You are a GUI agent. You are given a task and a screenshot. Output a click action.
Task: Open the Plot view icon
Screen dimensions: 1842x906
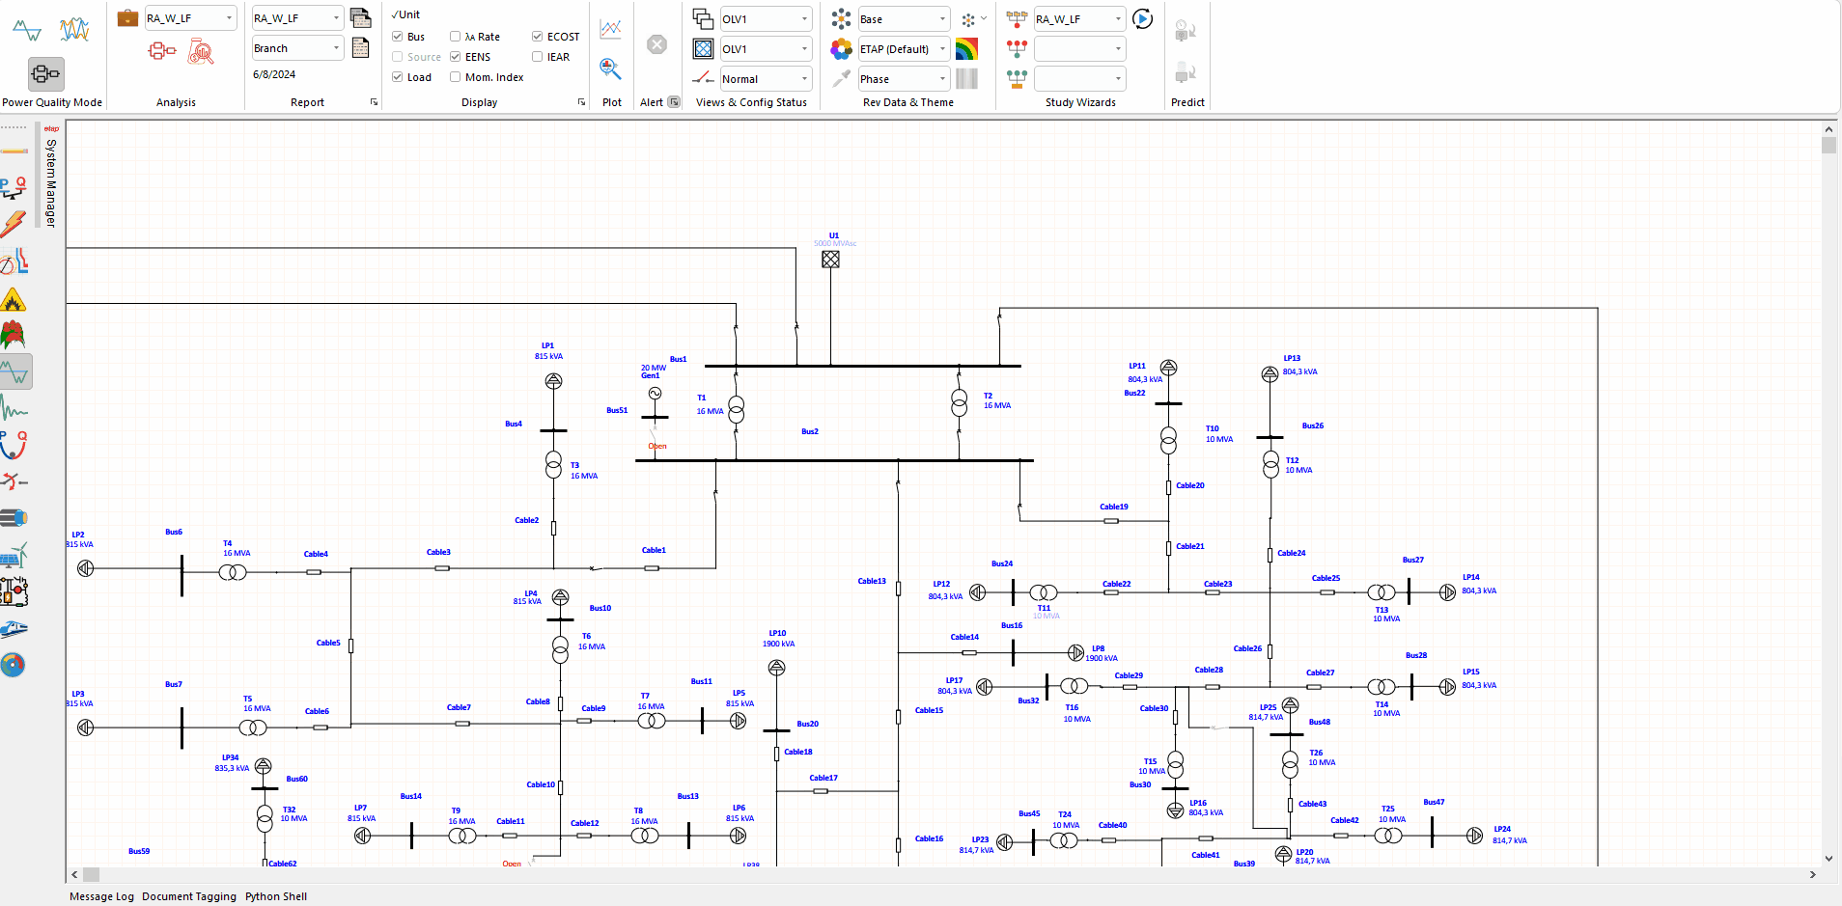pyautogui.click(x=610, y=30)
